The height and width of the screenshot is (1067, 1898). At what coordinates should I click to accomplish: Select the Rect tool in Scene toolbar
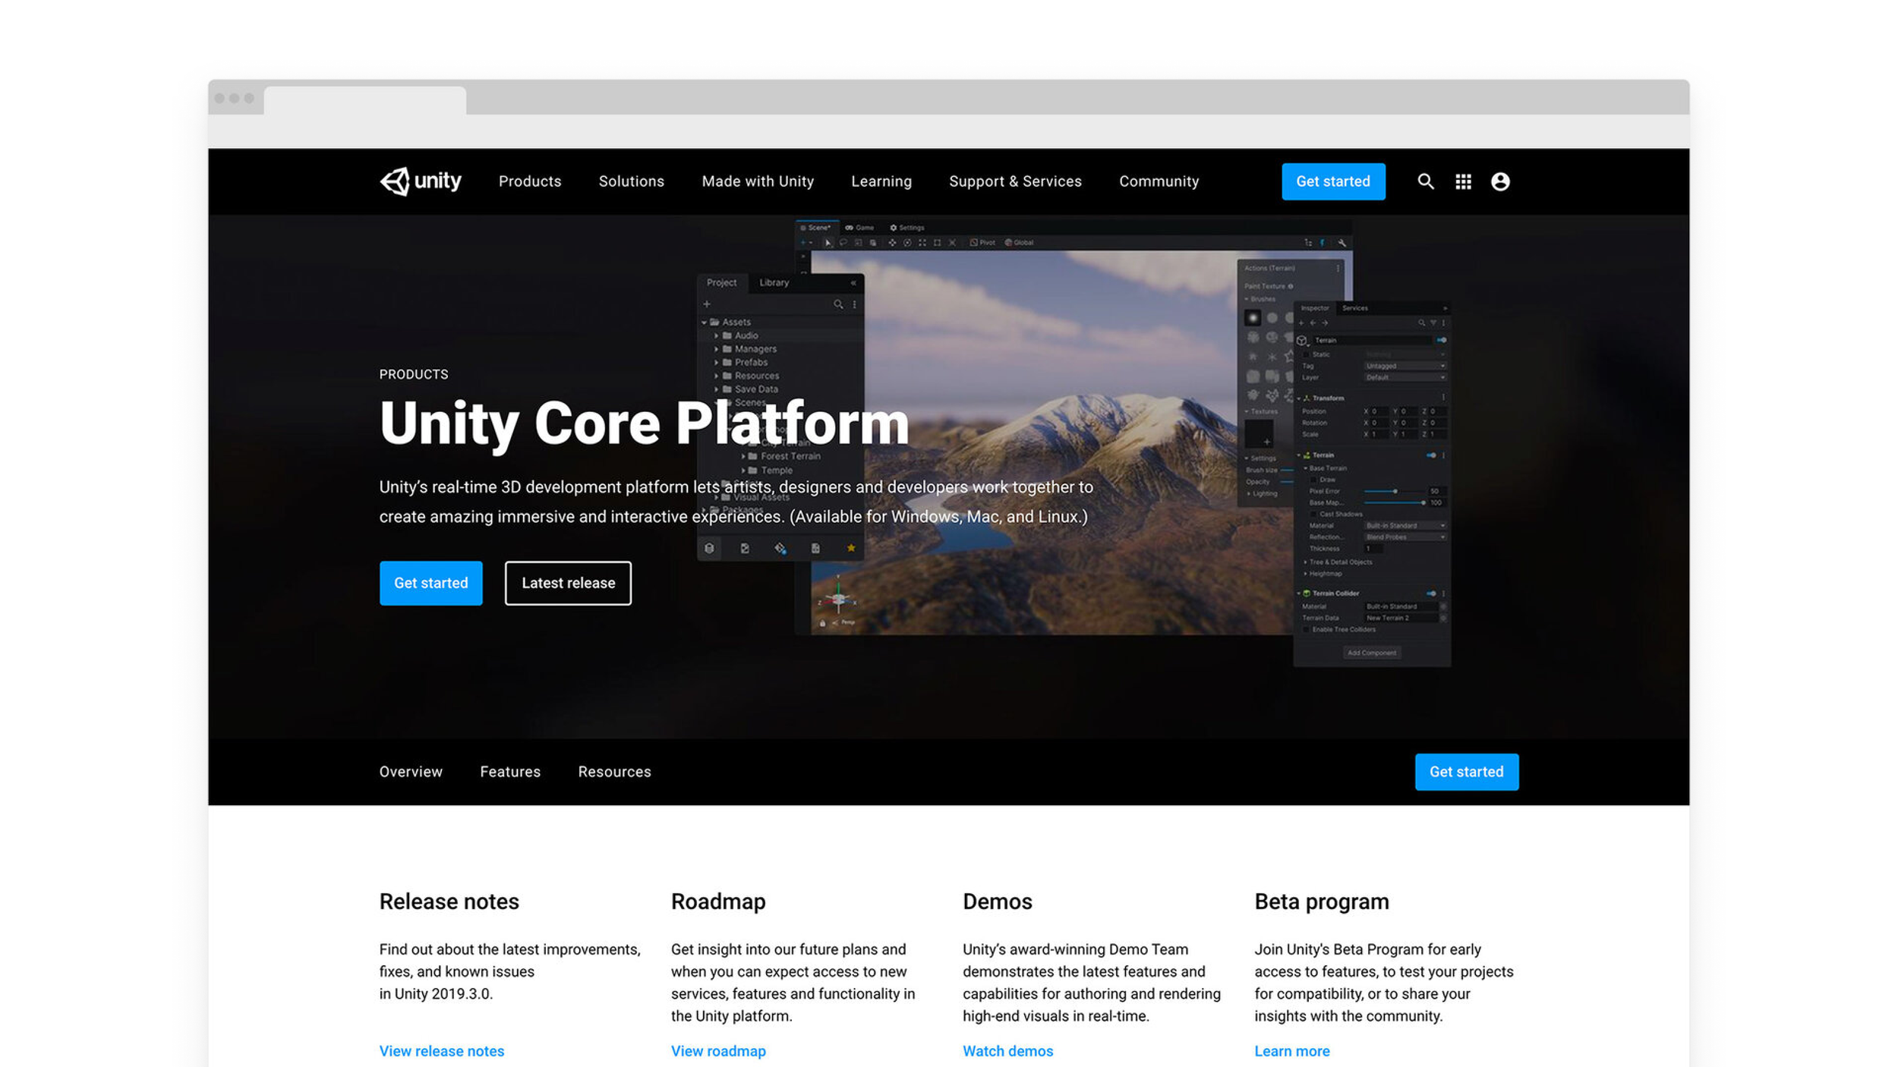(x=937, y=243)
